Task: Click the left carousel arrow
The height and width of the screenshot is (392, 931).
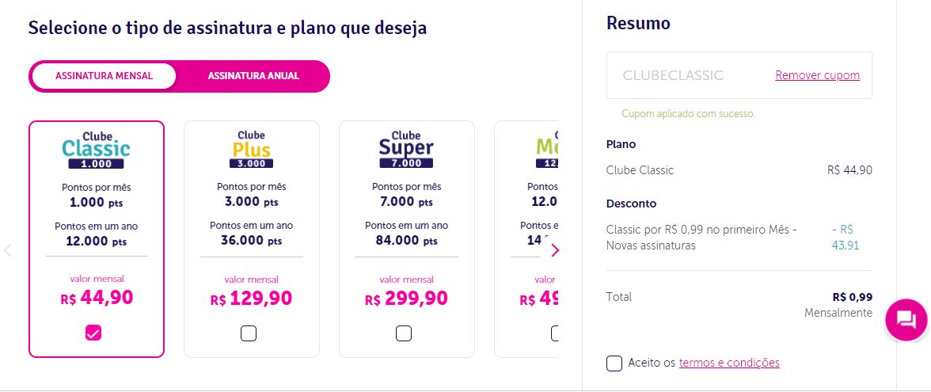Action: click(x=8, y=250)
